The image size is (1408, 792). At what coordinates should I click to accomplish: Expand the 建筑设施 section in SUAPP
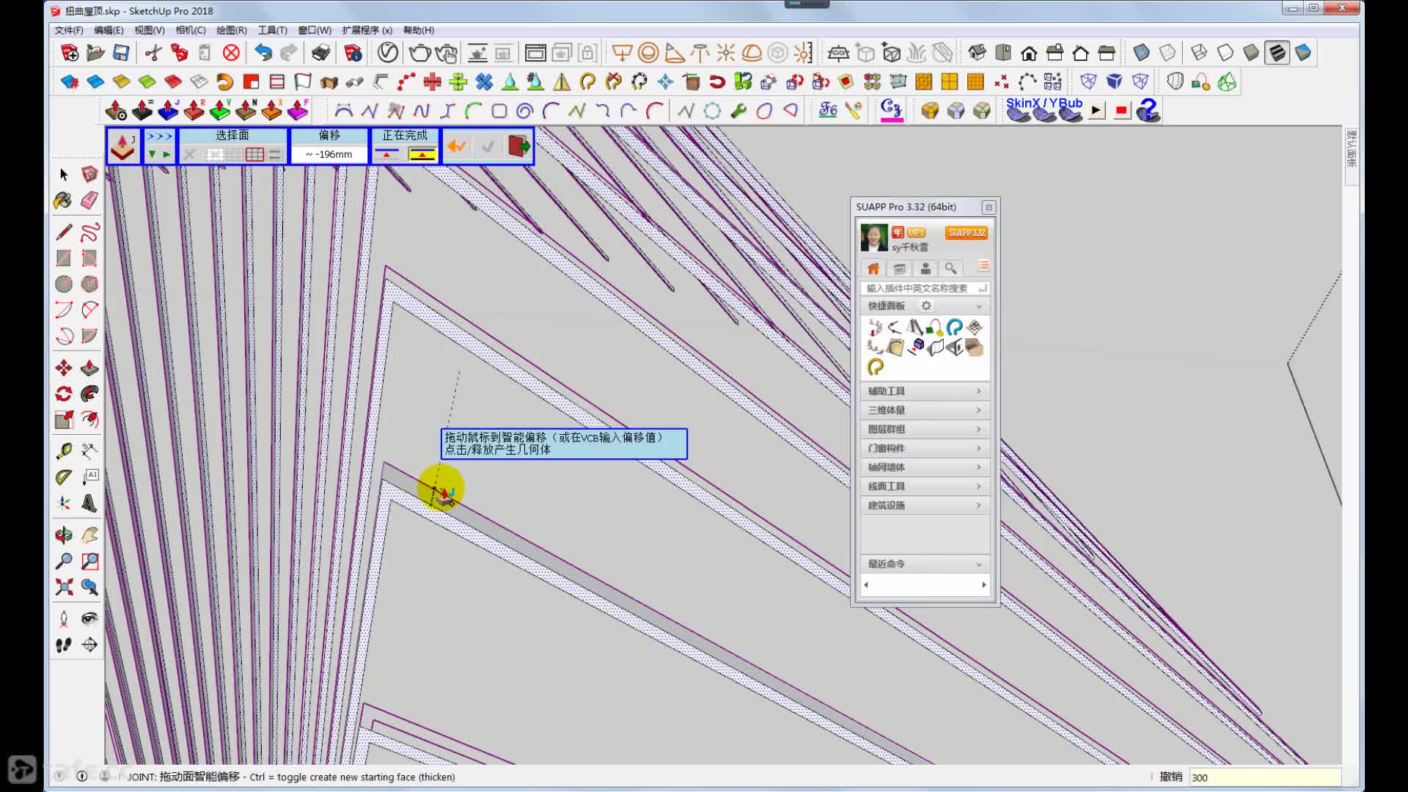click(925, 505)
